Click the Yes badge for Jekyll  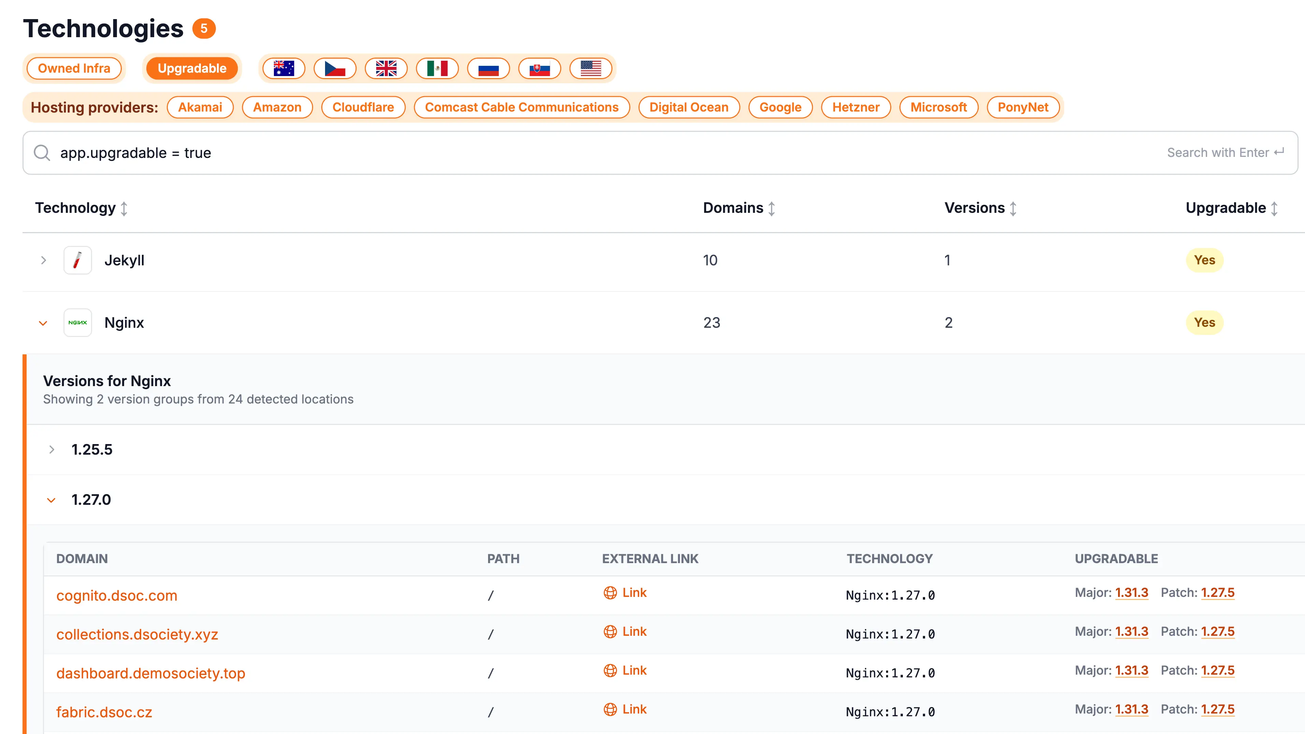pos(1204,260)
